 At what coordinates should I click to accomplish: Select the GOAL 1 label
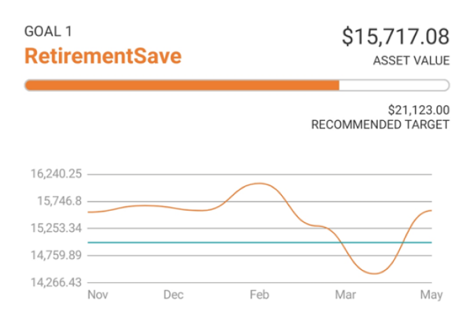tap(47, 31)
